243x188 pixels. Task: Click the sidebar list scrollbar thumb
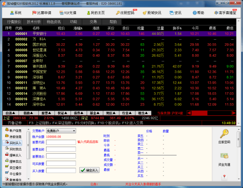(x=28, y=145)
